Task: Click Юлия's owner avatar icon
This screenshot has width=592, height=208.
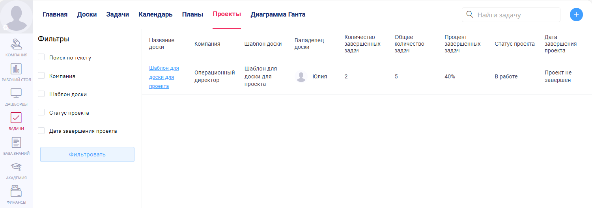Action: (x=301, y=76)
